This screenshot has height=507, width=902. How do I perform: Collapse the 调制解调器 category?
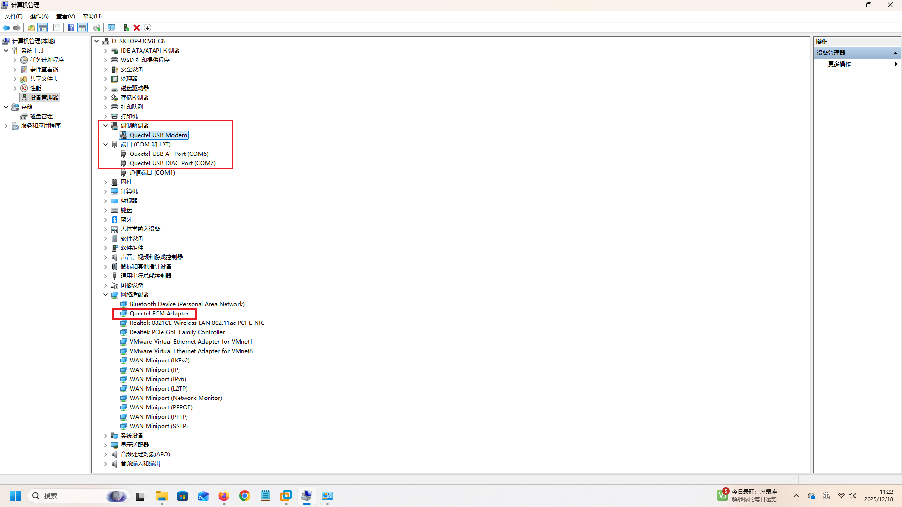point(106,126)
